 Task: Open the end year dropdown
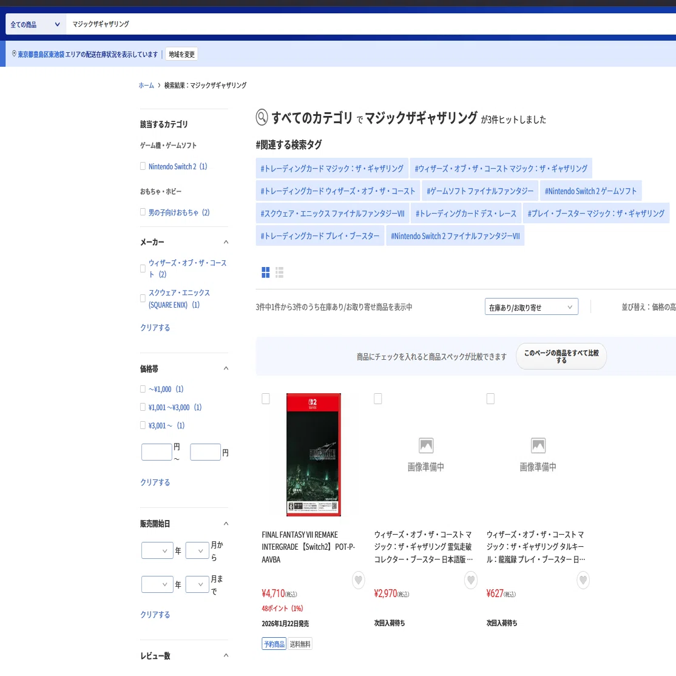point(157,584)
